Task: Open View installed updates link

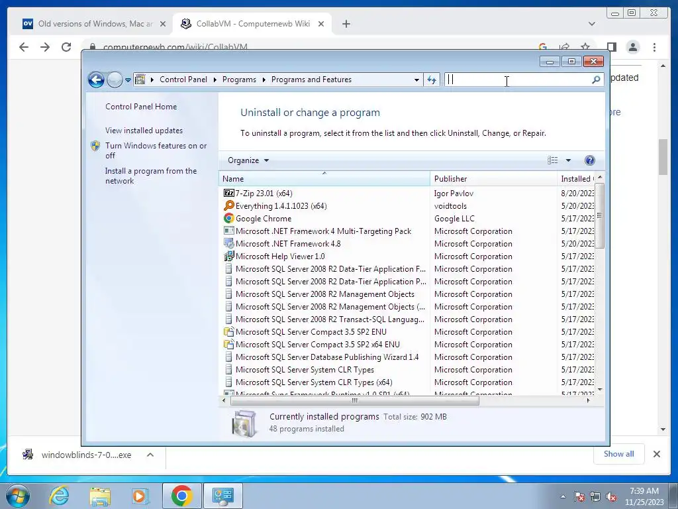Action: point(144,131)
